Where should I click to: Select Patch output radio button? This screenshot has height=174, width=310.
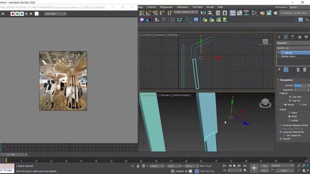pos(290,113)
